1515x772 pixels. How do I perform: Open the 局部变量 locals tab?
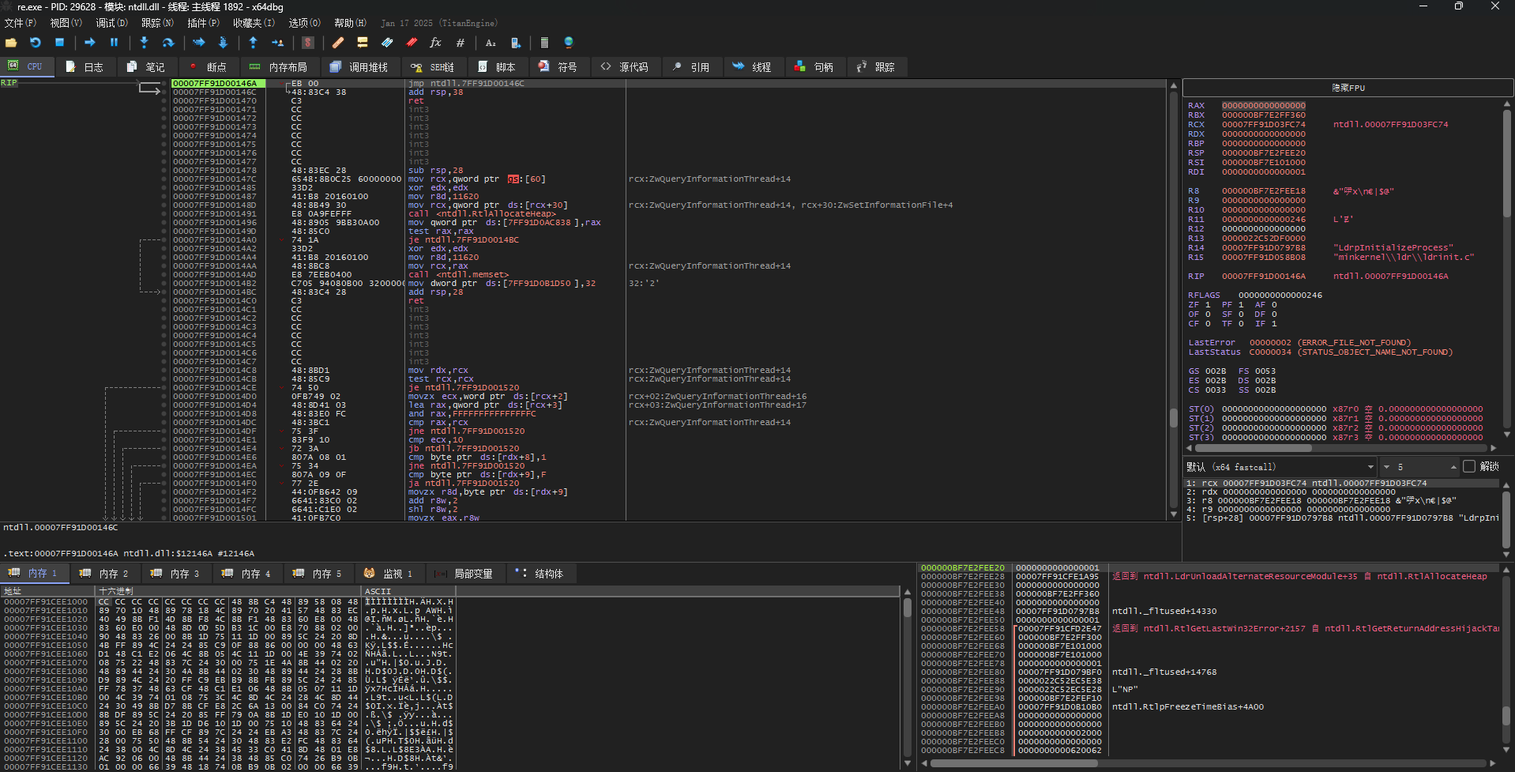(464, 574)
